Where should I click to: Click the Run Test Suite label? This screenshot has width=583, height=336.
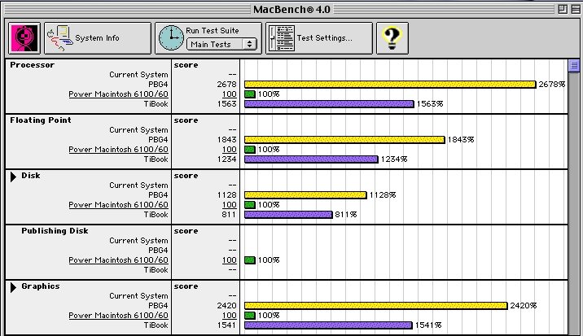[x=213, y=30]
